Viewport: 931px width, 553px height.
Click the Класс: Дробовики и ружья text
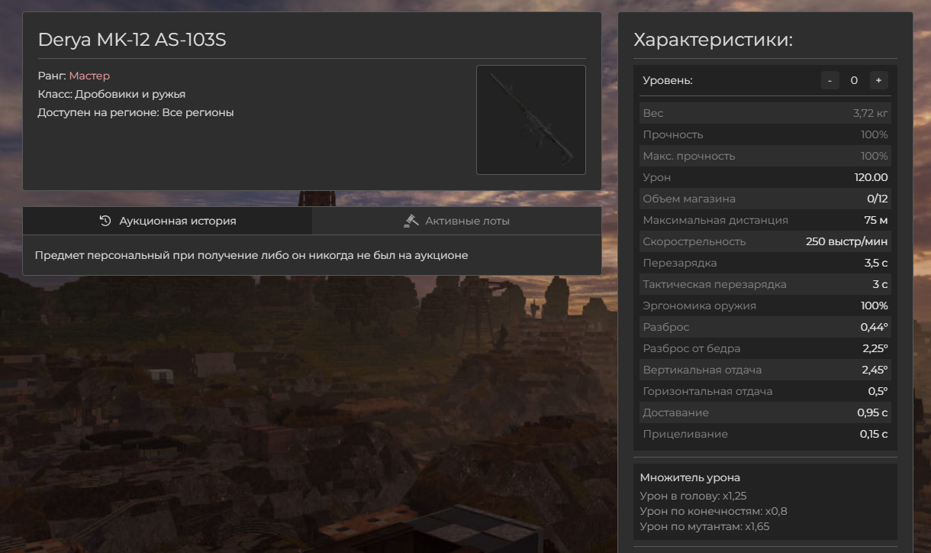(x=111, y=94)
